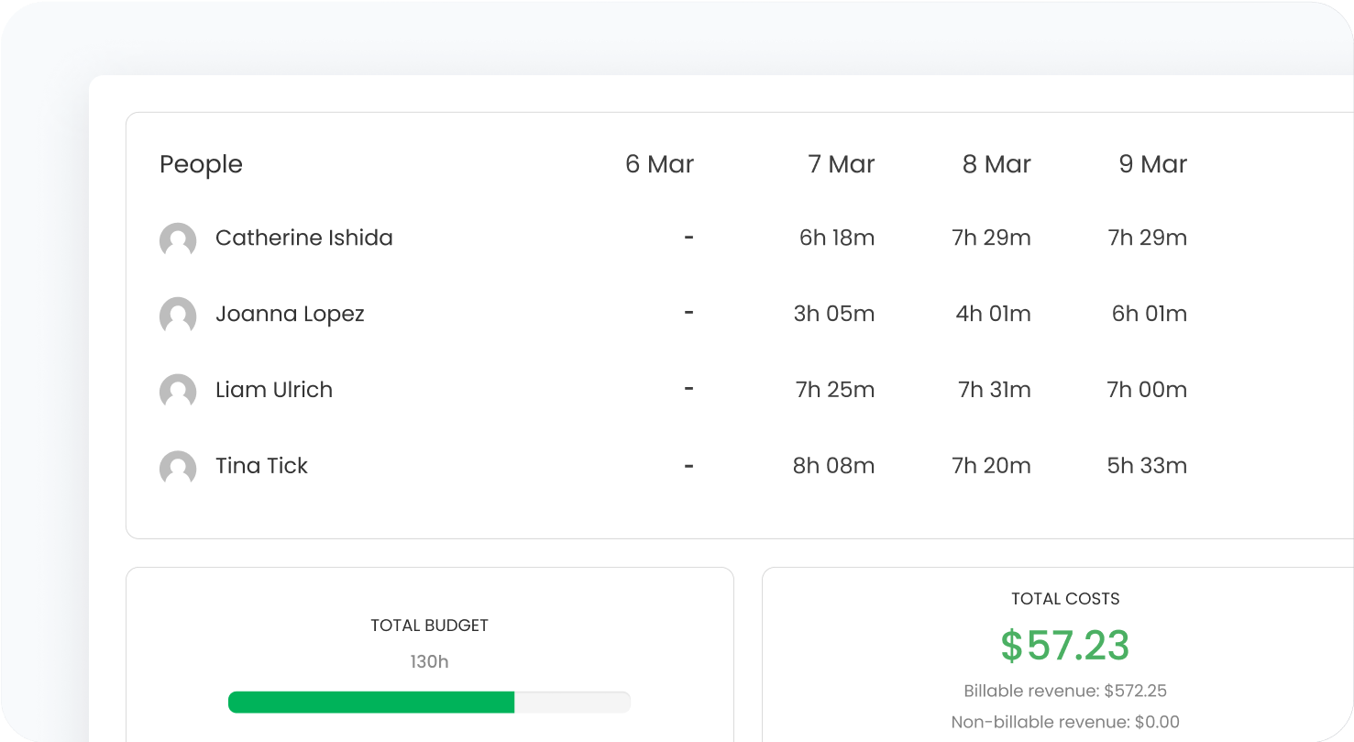This screenshot has height=742, width=1354.
Task: Click the 130h budget value
Action: tap(429, 661)
